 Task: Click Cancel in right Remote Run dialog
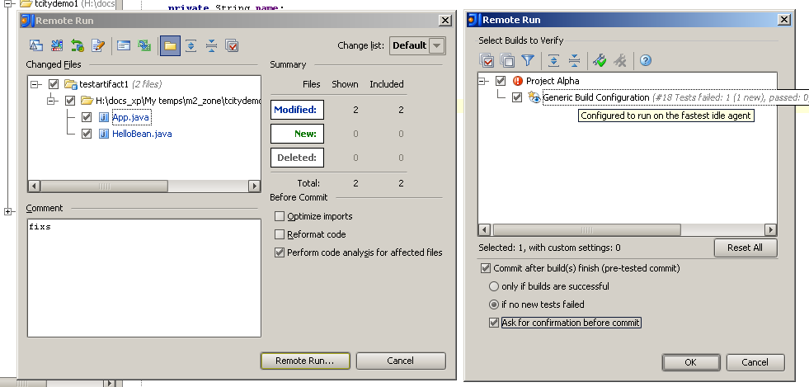tap(755, 362)
